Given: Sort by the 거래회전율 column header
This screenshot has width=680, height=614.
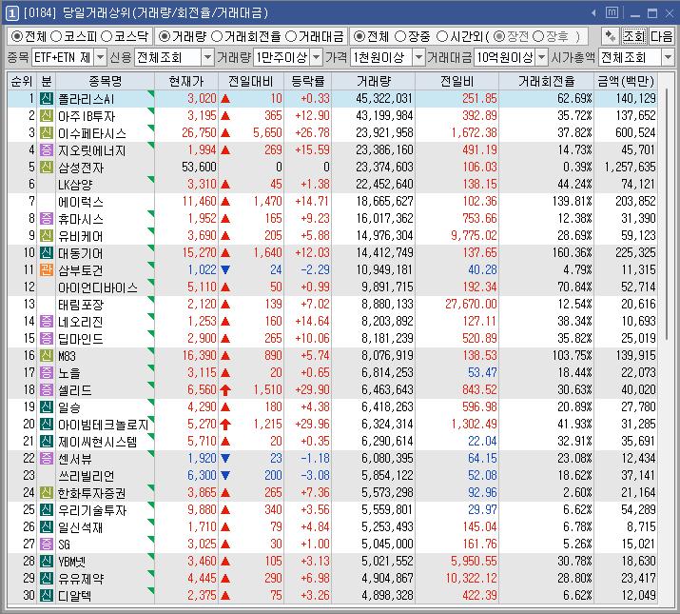Looking at the screenshot, I should [x=546, y=81].
